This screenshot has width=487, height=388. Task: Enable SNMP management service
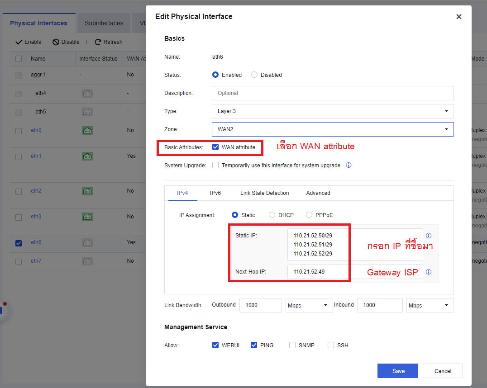(x=292, y=345)
